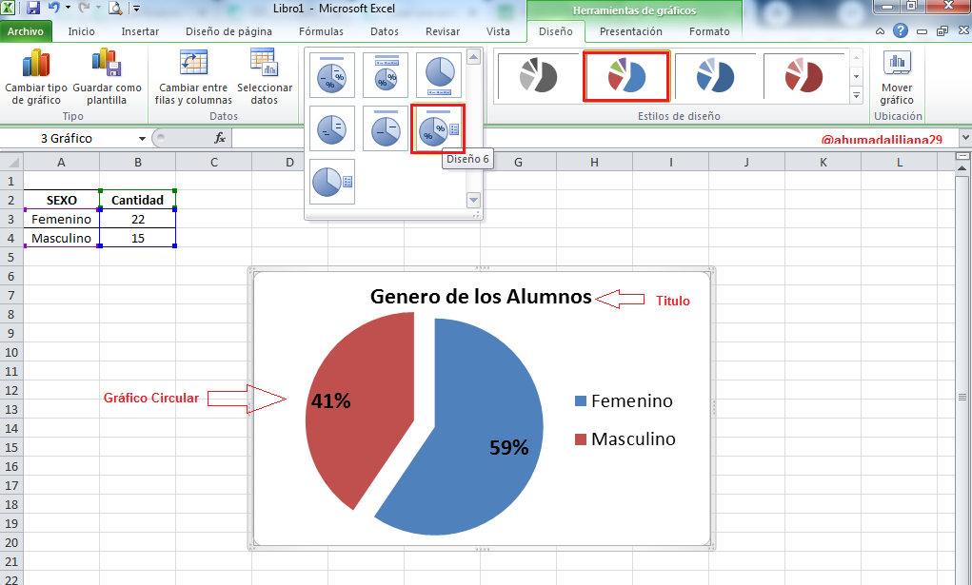Switch to Vista tab
Screen dimensions: 972x585
click(499, 31)
